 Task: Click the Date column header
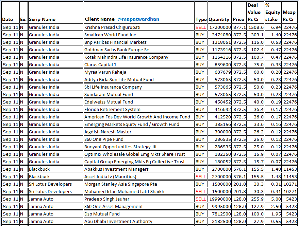tap(10, 12)
